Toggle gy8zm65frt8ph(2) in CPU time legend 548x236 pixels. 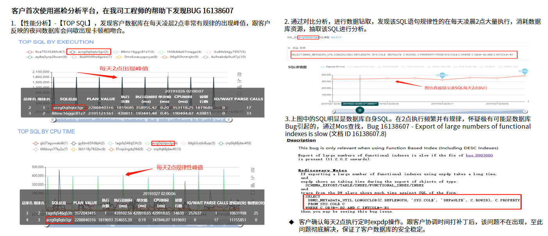coord(88,143)
